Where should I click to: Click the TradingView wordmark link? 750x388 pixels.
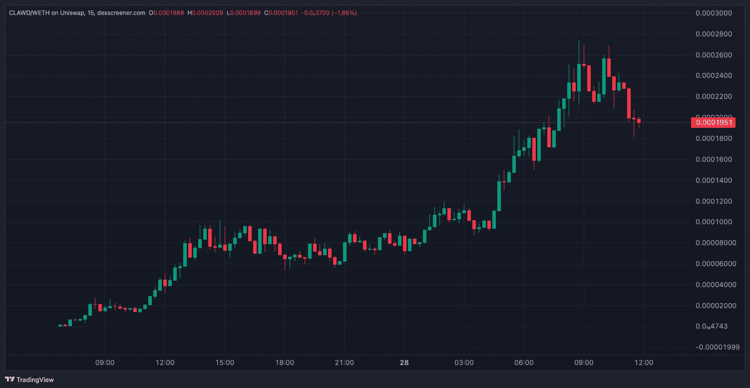click(x=35, y=380)
